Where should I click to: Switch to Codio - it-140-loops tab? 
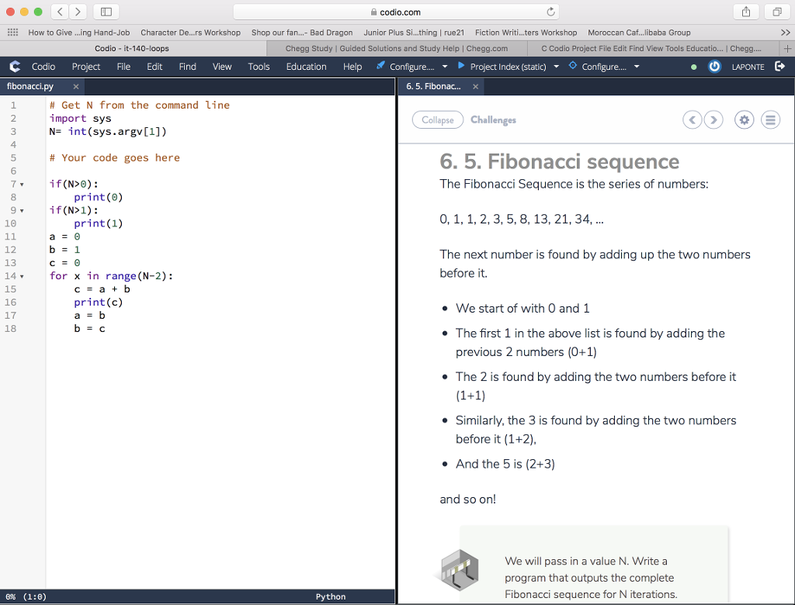pyautogui.click(x=132, y=49)
